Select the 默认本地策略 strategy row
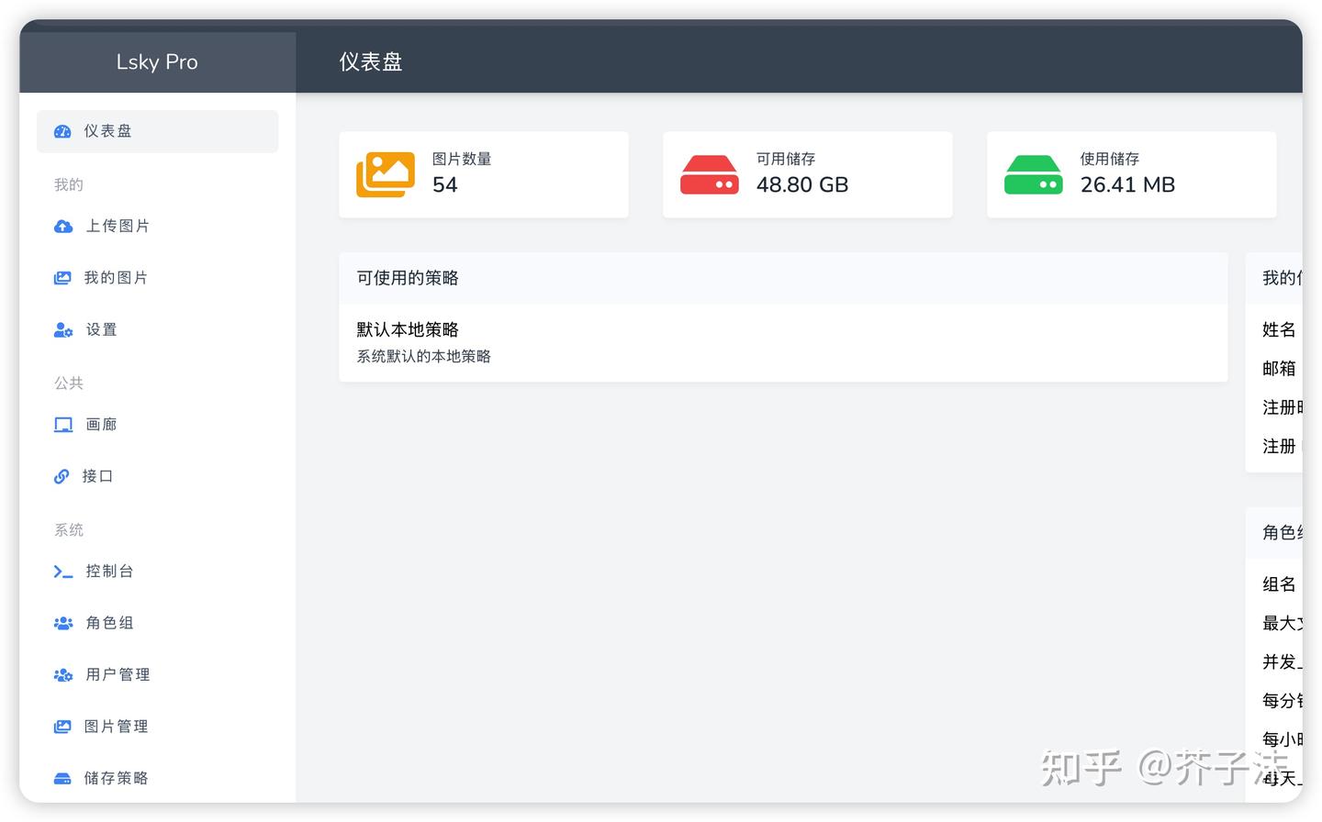Screen dimensions: 1322x822 (x=783, y=342)
